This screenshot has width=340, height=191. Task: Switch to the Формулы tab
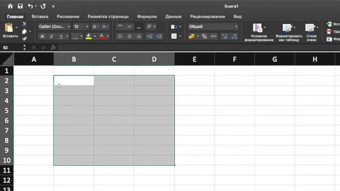pyautogui.click(x=147, y=16)
